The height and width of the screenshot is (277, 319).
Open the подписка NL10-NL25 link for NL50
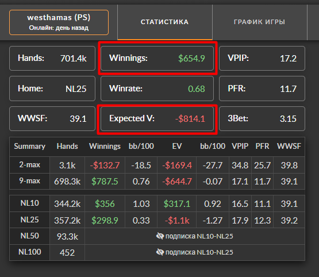tap(199, 236)
